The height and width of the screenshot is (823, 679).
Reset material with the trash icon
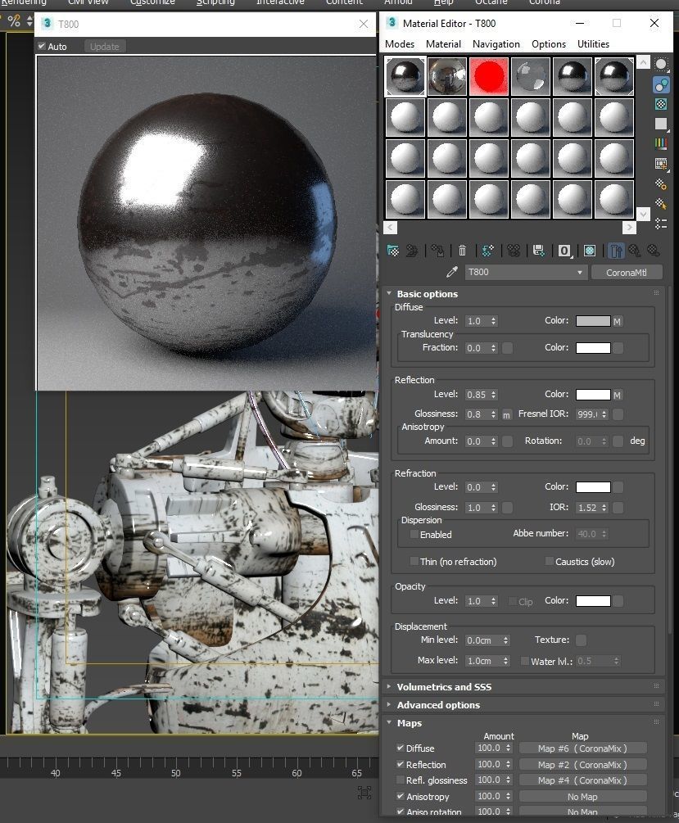point(462,251)
